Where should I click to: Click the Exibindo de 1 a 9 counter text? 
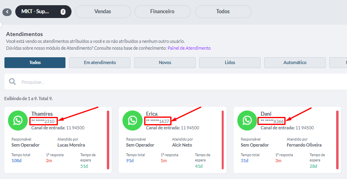tap(29, 99)
